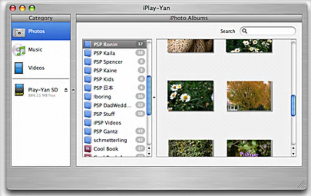This screenshot has height=196, width=311.
Task: Open the Videos category icon
Action: pyautogui.click(x=19, y=68)
